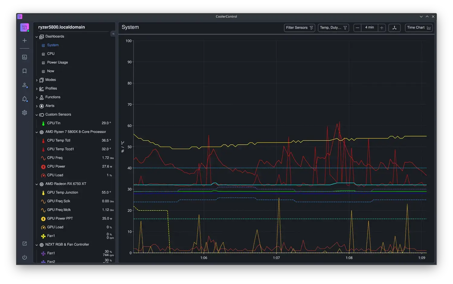Click the chart auto-scale icon button
This screenshot has width=453, height=284.
(x=394, y=28)
